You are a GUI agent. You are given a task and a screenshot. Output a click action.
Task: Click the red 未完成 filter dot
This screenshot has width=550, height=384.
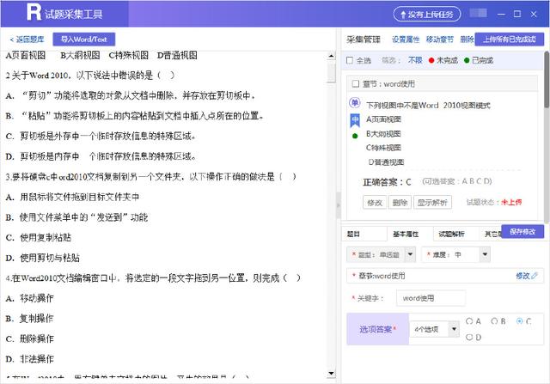click(431, 60)
